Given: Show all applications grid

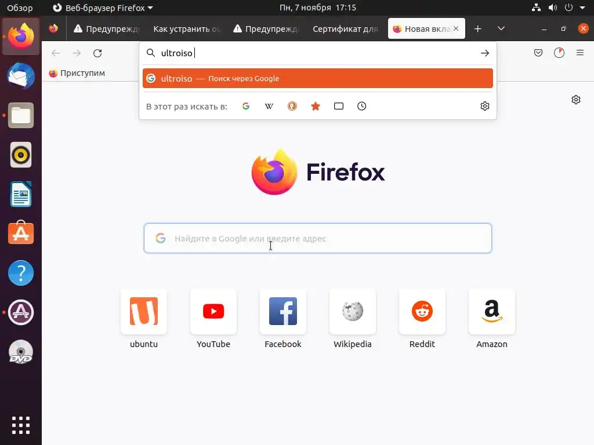Looking at the screenshot, I should coord(21,425).
